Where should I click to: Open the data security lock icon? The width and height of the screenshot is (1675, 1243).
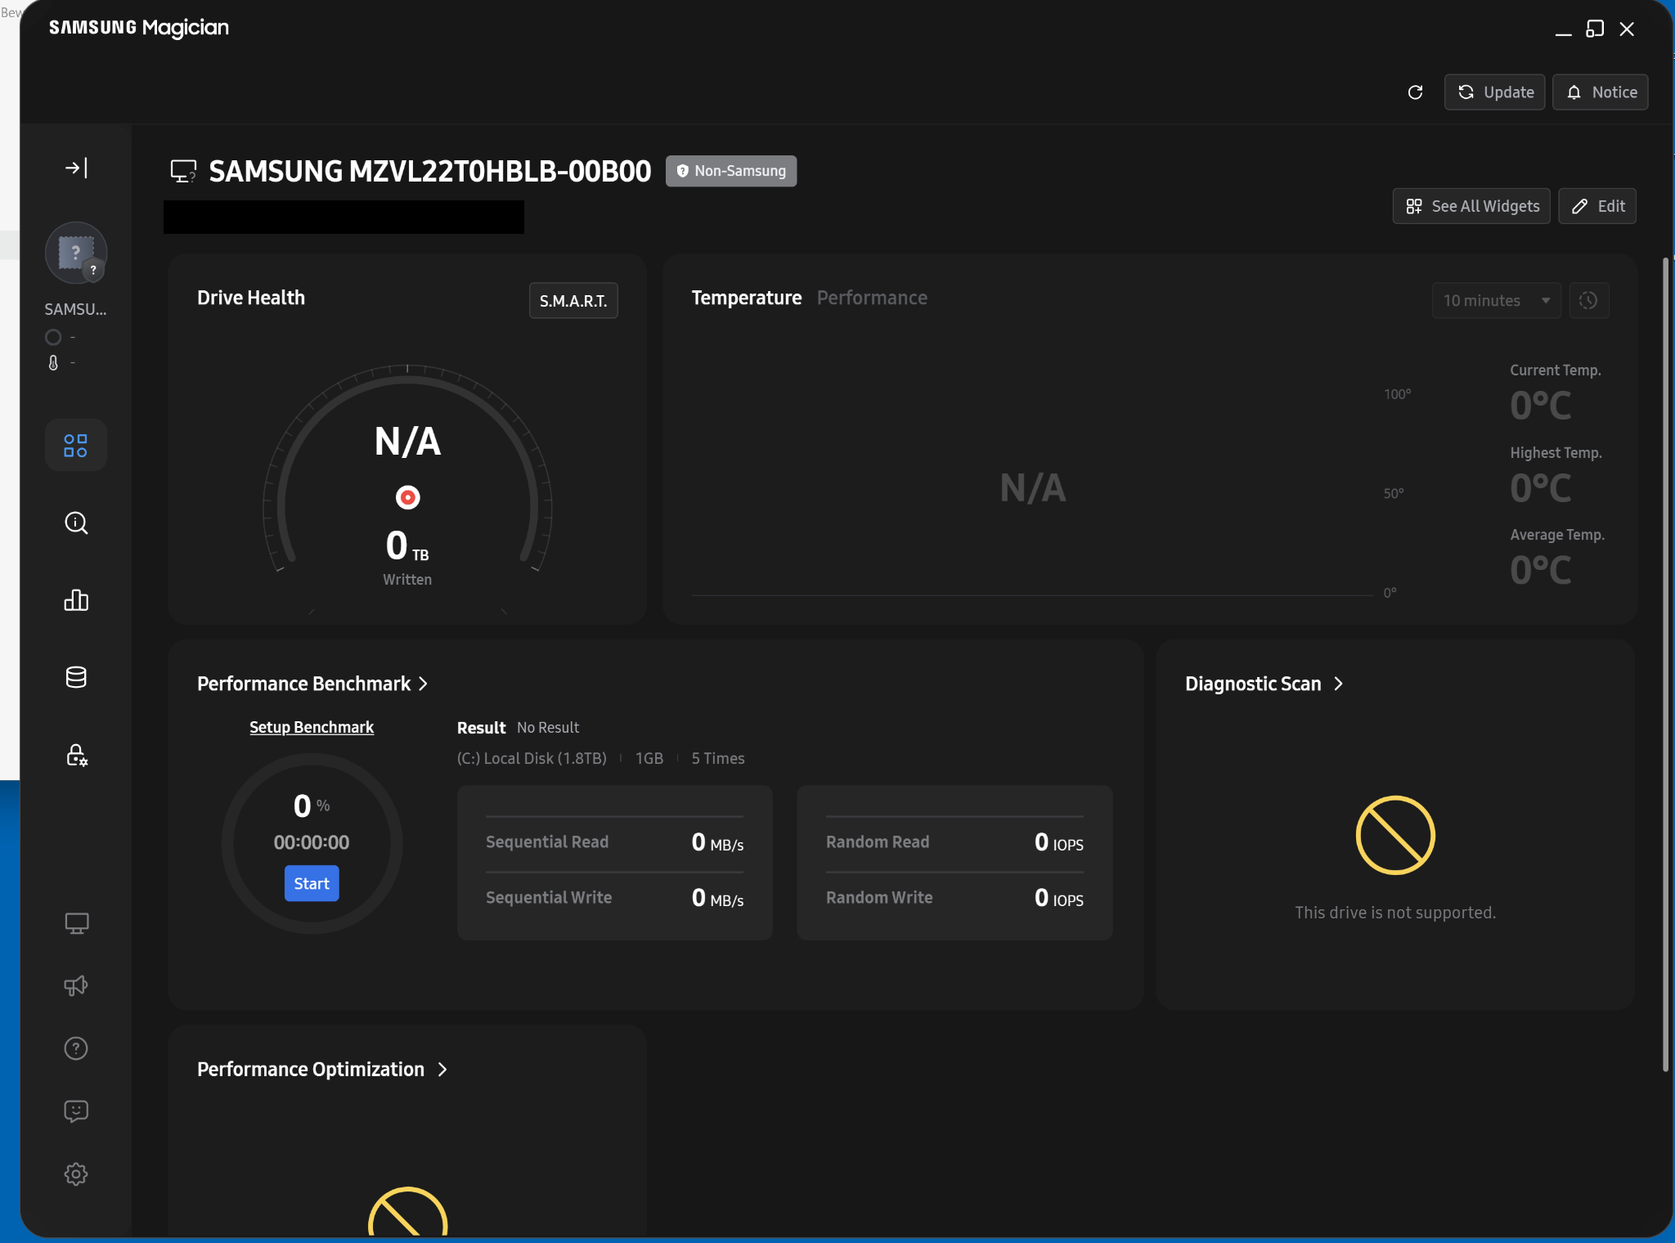pyautogui.click(x=76, y=755)
